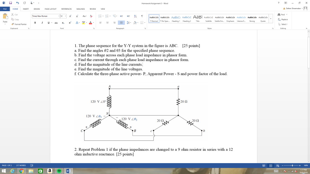Screen dimensions: 310x174
Task: Apply Text Highlight Color
Action: point(84,22)
